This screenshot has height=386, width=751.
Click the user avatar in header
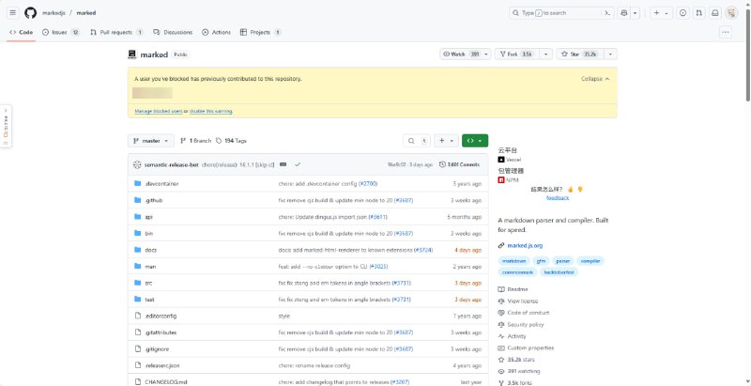(731, 13)
